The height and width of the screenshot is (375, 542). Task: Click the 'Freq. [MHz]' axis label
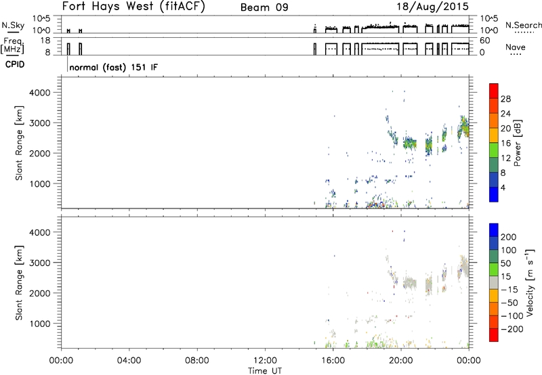pos(13,46)
